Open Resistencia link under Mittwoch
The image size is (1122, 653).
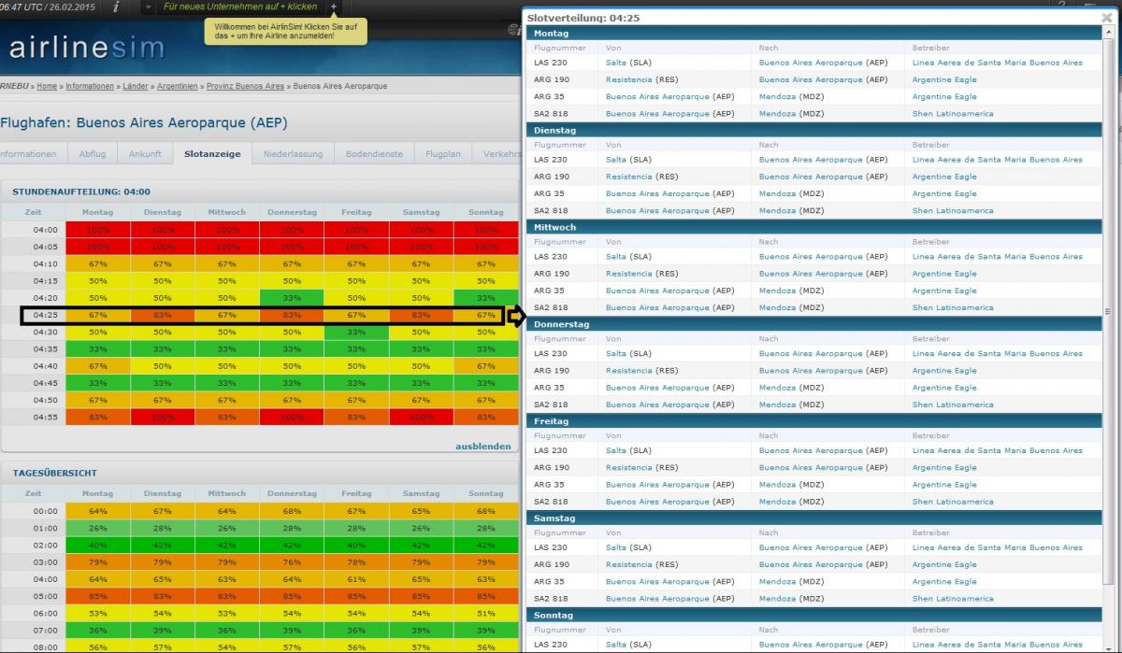(629, 274)
